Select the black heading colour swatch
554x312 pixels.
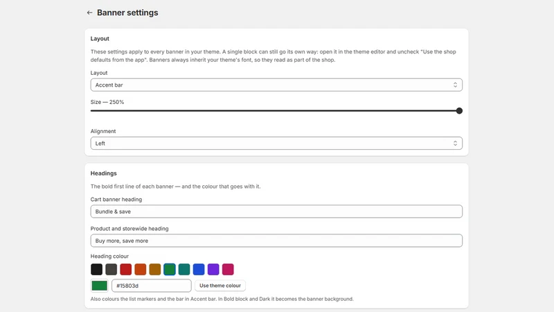[96, 269]
